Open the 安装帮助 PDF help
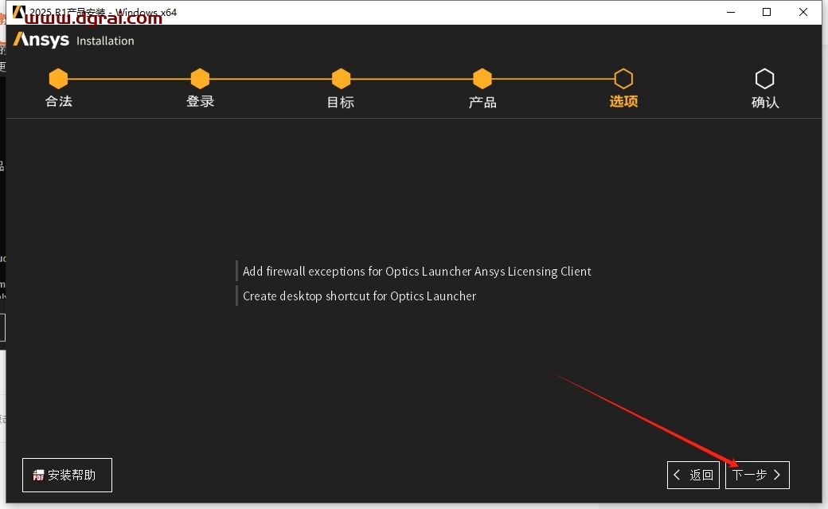Screen dimensions: 828x509 tap(67, 476)
